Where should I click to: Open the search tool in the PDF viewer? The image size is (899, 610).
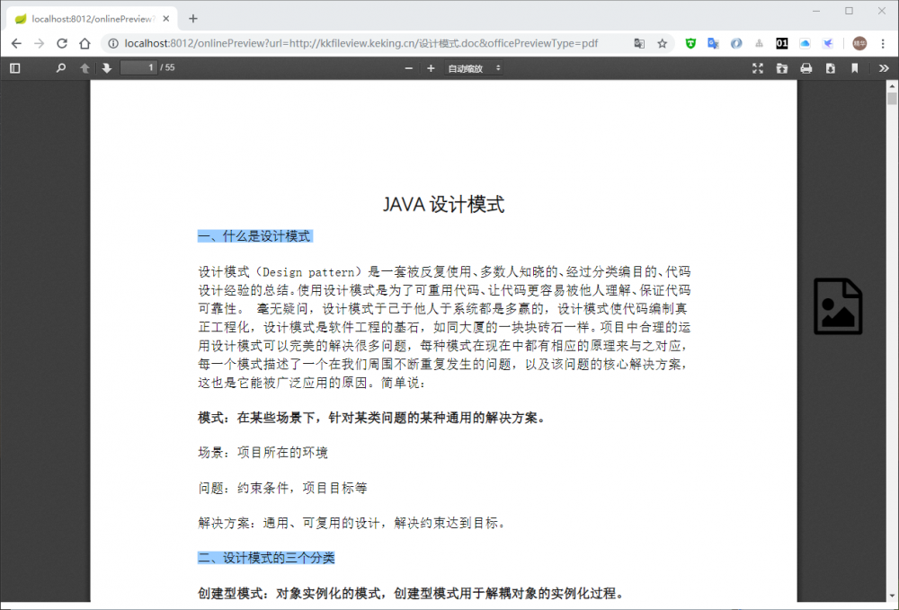(60, 67)
